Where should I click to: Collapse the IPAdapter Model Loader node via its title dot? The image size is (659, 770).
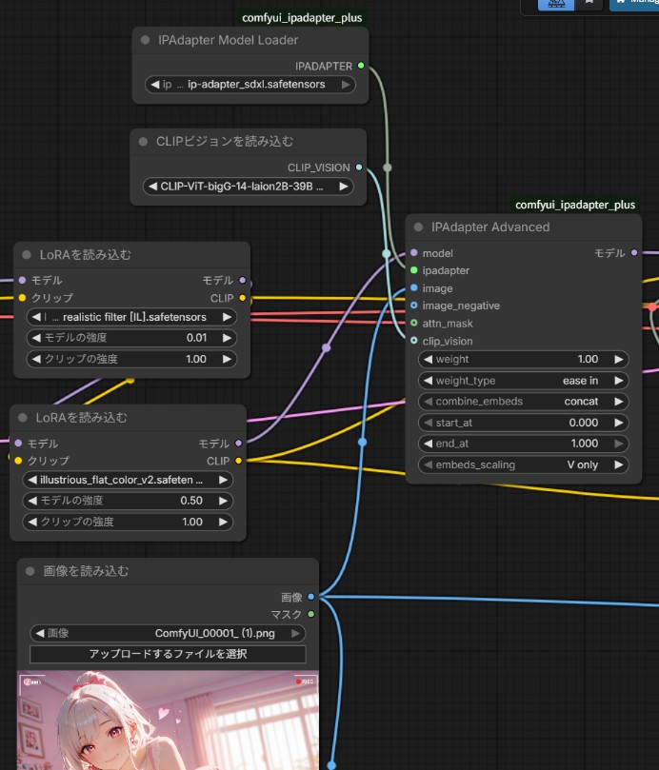145,40
